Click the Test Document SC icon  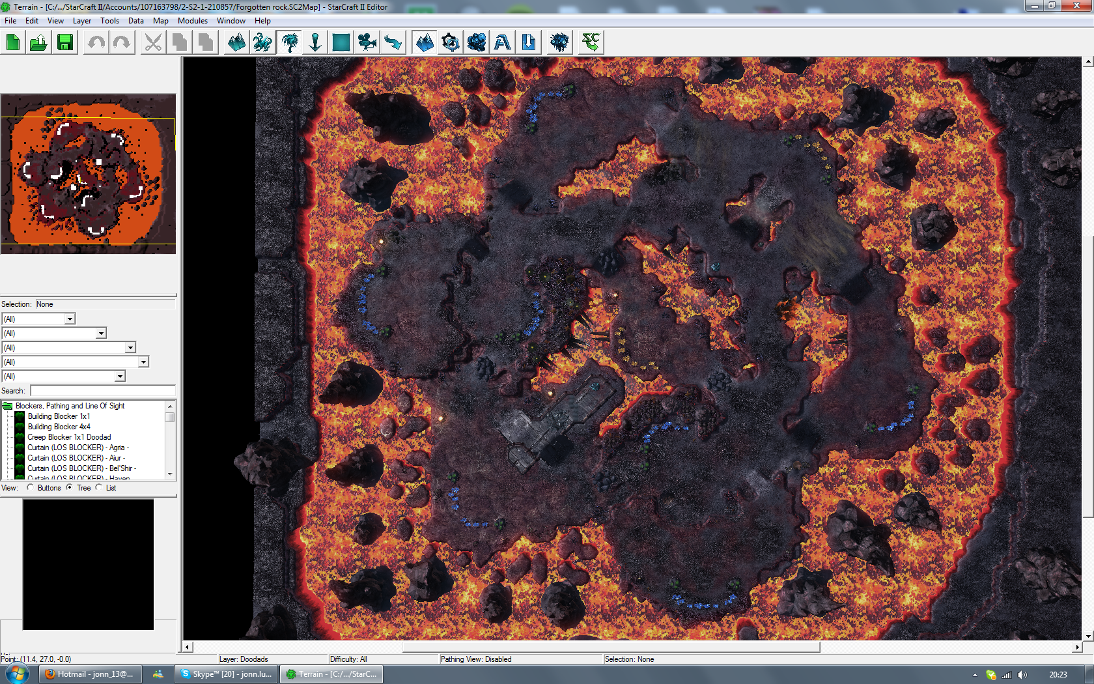point(591,43)
